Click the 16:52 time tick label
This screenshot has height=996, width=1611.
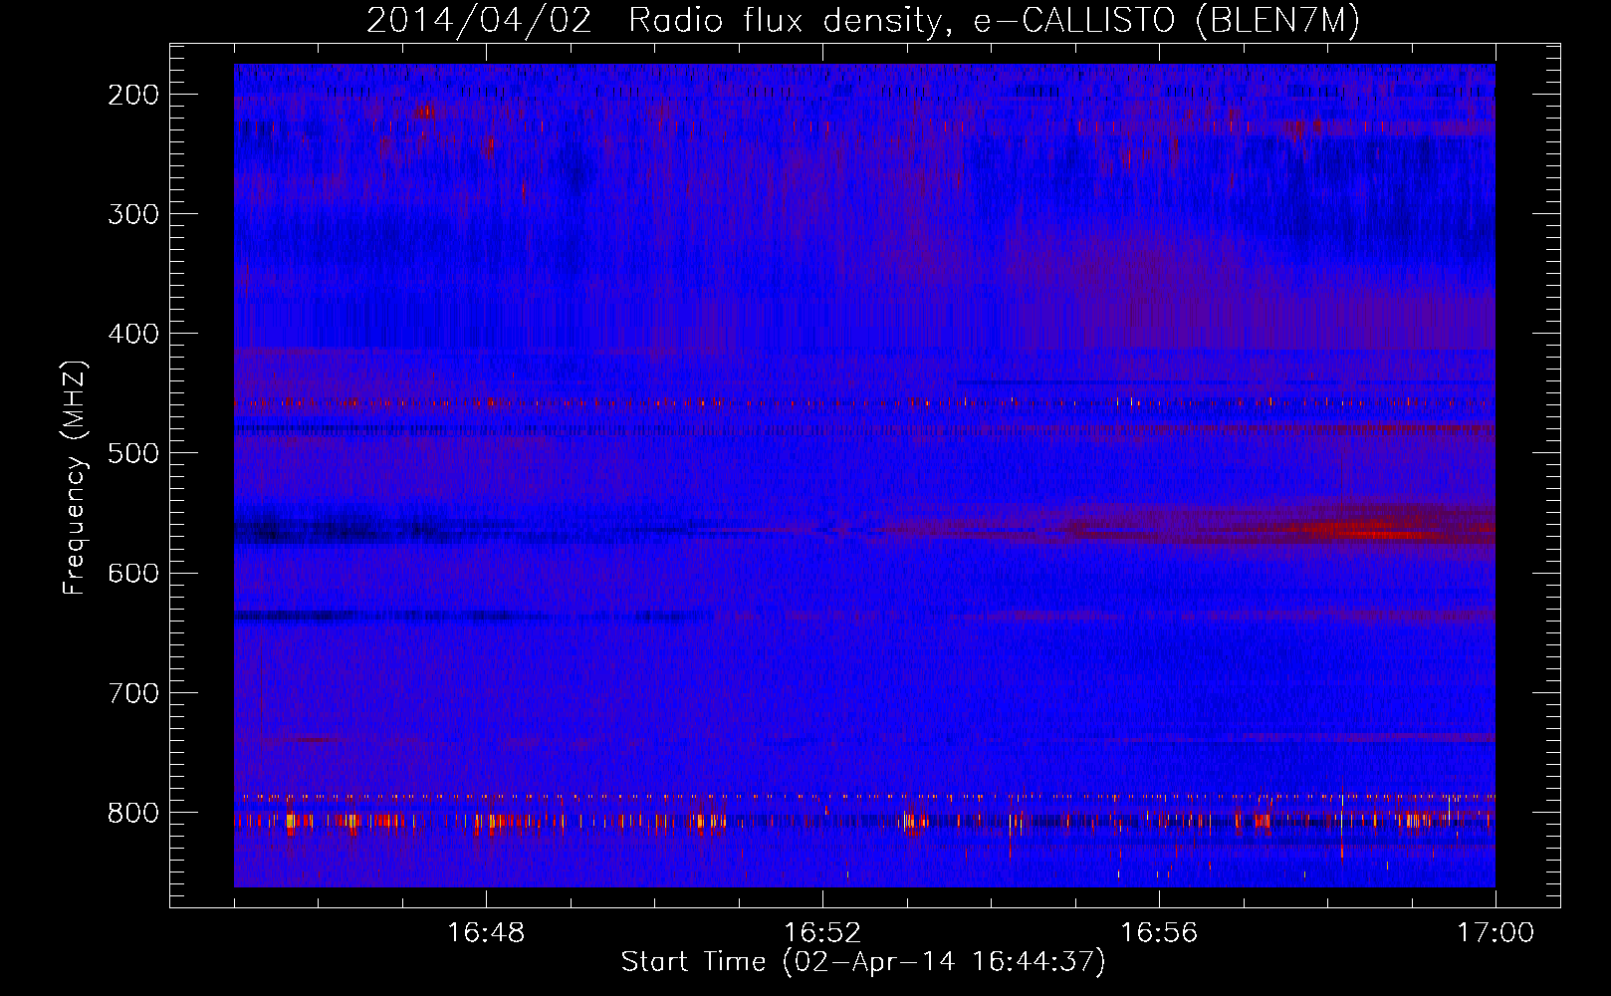pos(822,933)
